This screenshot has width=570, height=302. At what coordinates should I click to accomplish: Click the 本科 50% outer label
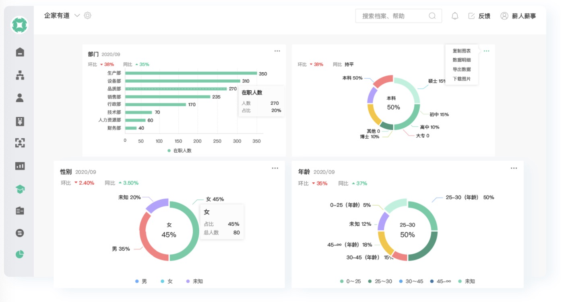click(x=352, y=78)
